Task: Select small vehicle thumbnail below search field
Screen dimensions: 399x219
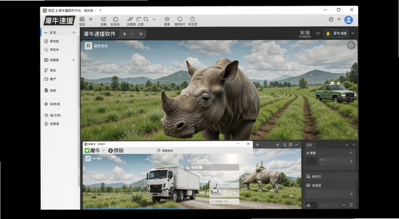Action: click(224, 189)
